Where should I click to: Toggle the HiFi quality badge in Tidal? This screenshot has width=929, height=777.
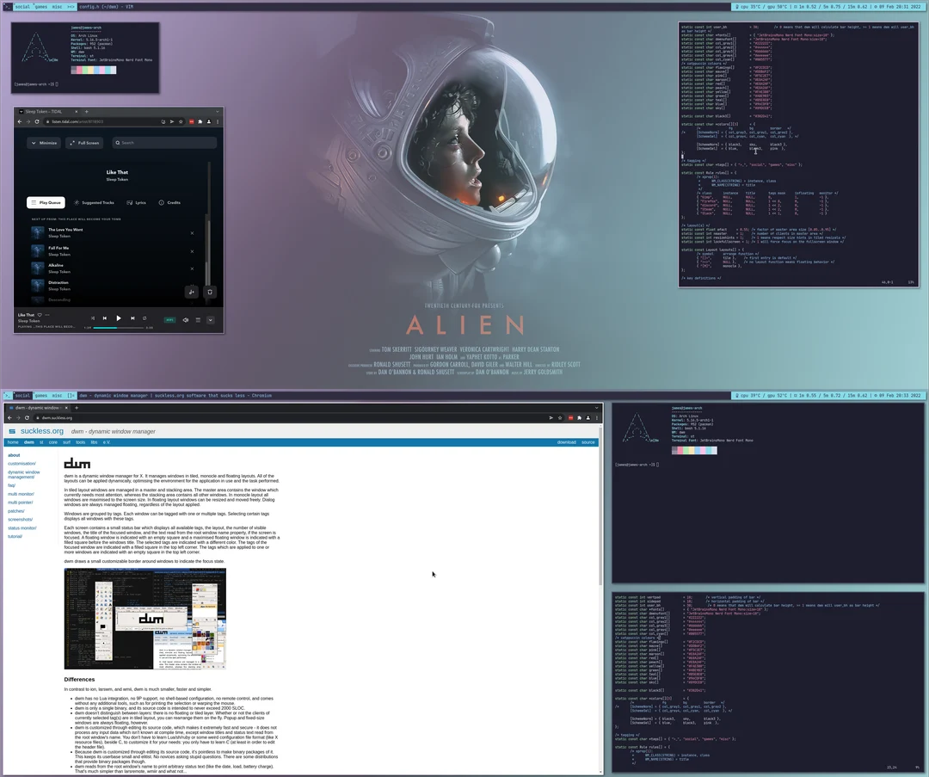click(169, 318)
